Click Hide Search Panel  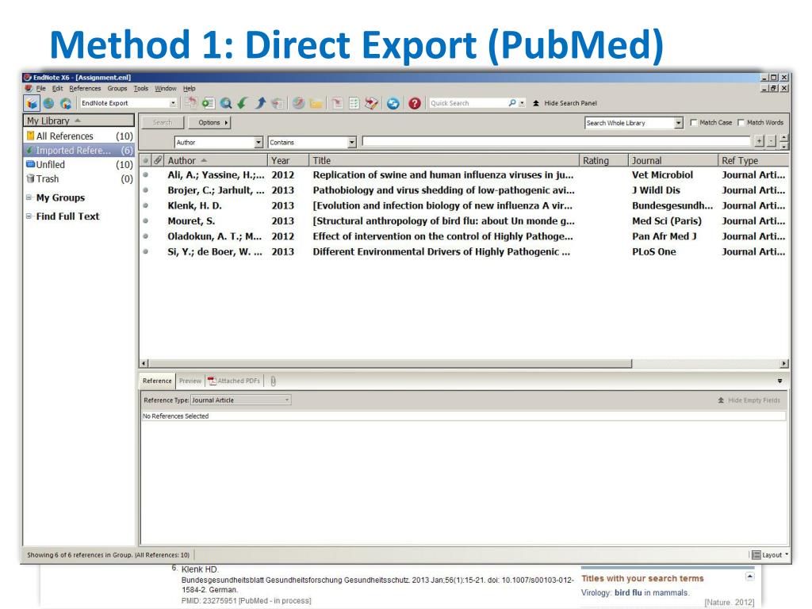tap(565, 103)
